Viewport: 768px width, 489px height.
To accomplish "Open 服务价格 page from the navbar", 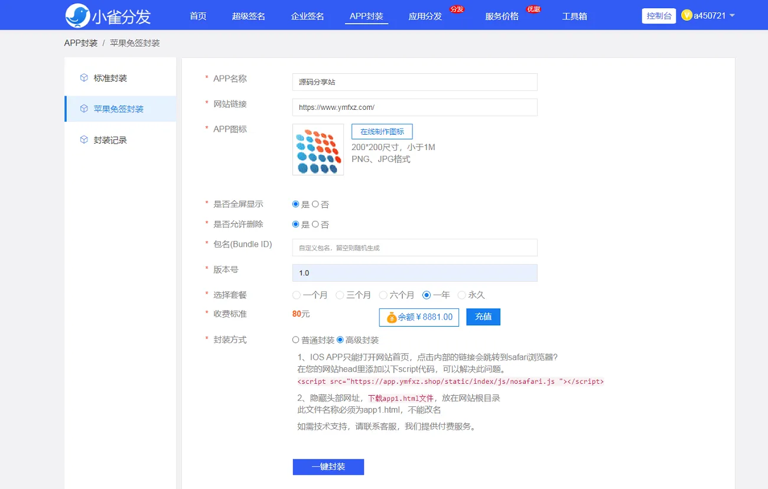I will click(x=502, y=16).
